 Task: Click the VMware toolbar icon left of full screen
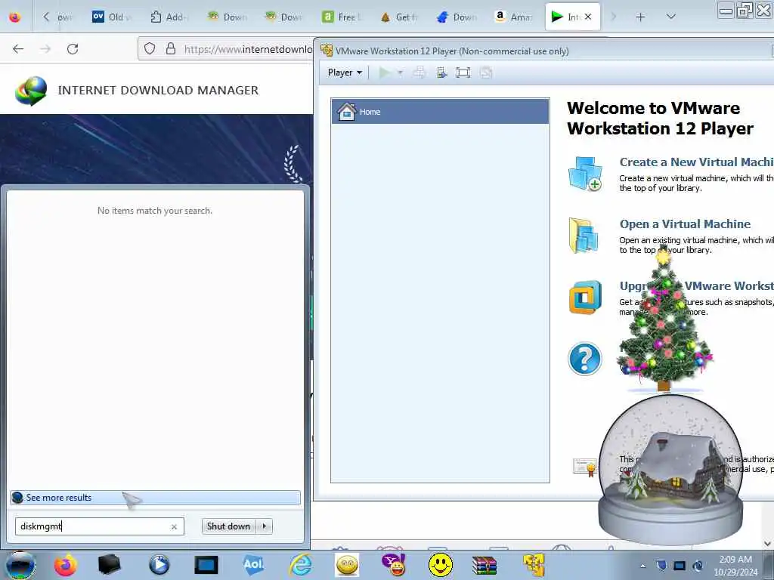click(x=441, y=73)
